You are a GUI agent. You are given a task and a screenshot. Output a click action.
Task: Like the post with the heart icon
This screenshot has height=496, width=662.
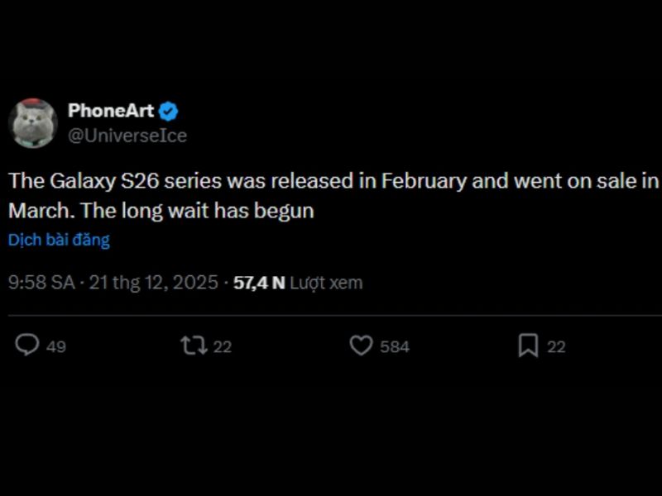(361, 346)
